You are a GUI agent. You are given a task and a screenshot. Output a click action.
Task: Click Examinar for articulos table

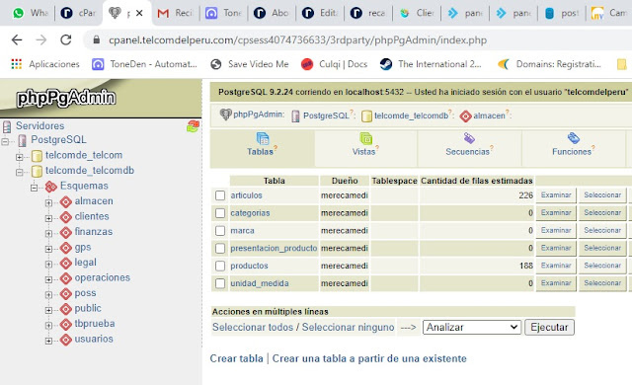(x=556, y=194)
